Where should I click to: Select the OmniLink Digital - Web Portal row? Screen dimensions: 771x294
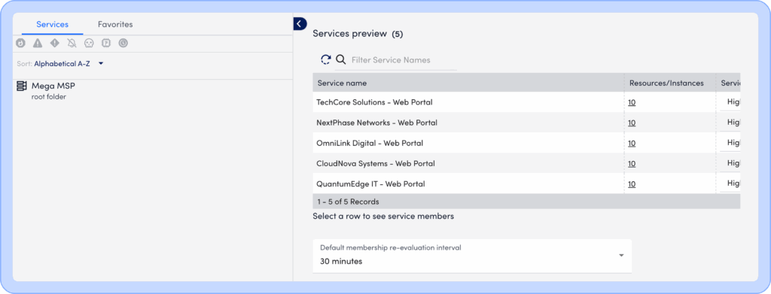tap(526, 144)
